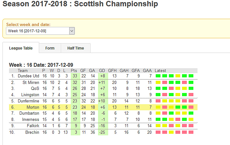Switch to the Half Time tab
The width and height of the screenshot is (230, 145).
[76, 48]
